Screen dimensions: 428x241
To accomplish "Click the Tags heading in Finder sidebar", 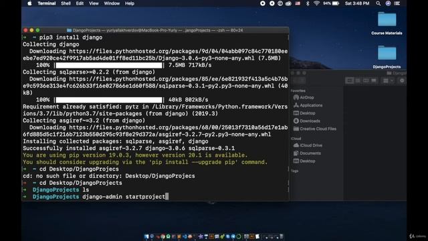I will pos(294,171).
